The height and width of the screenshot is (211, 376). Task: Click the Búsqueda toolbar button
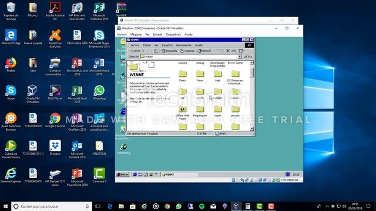click(169, 51)
